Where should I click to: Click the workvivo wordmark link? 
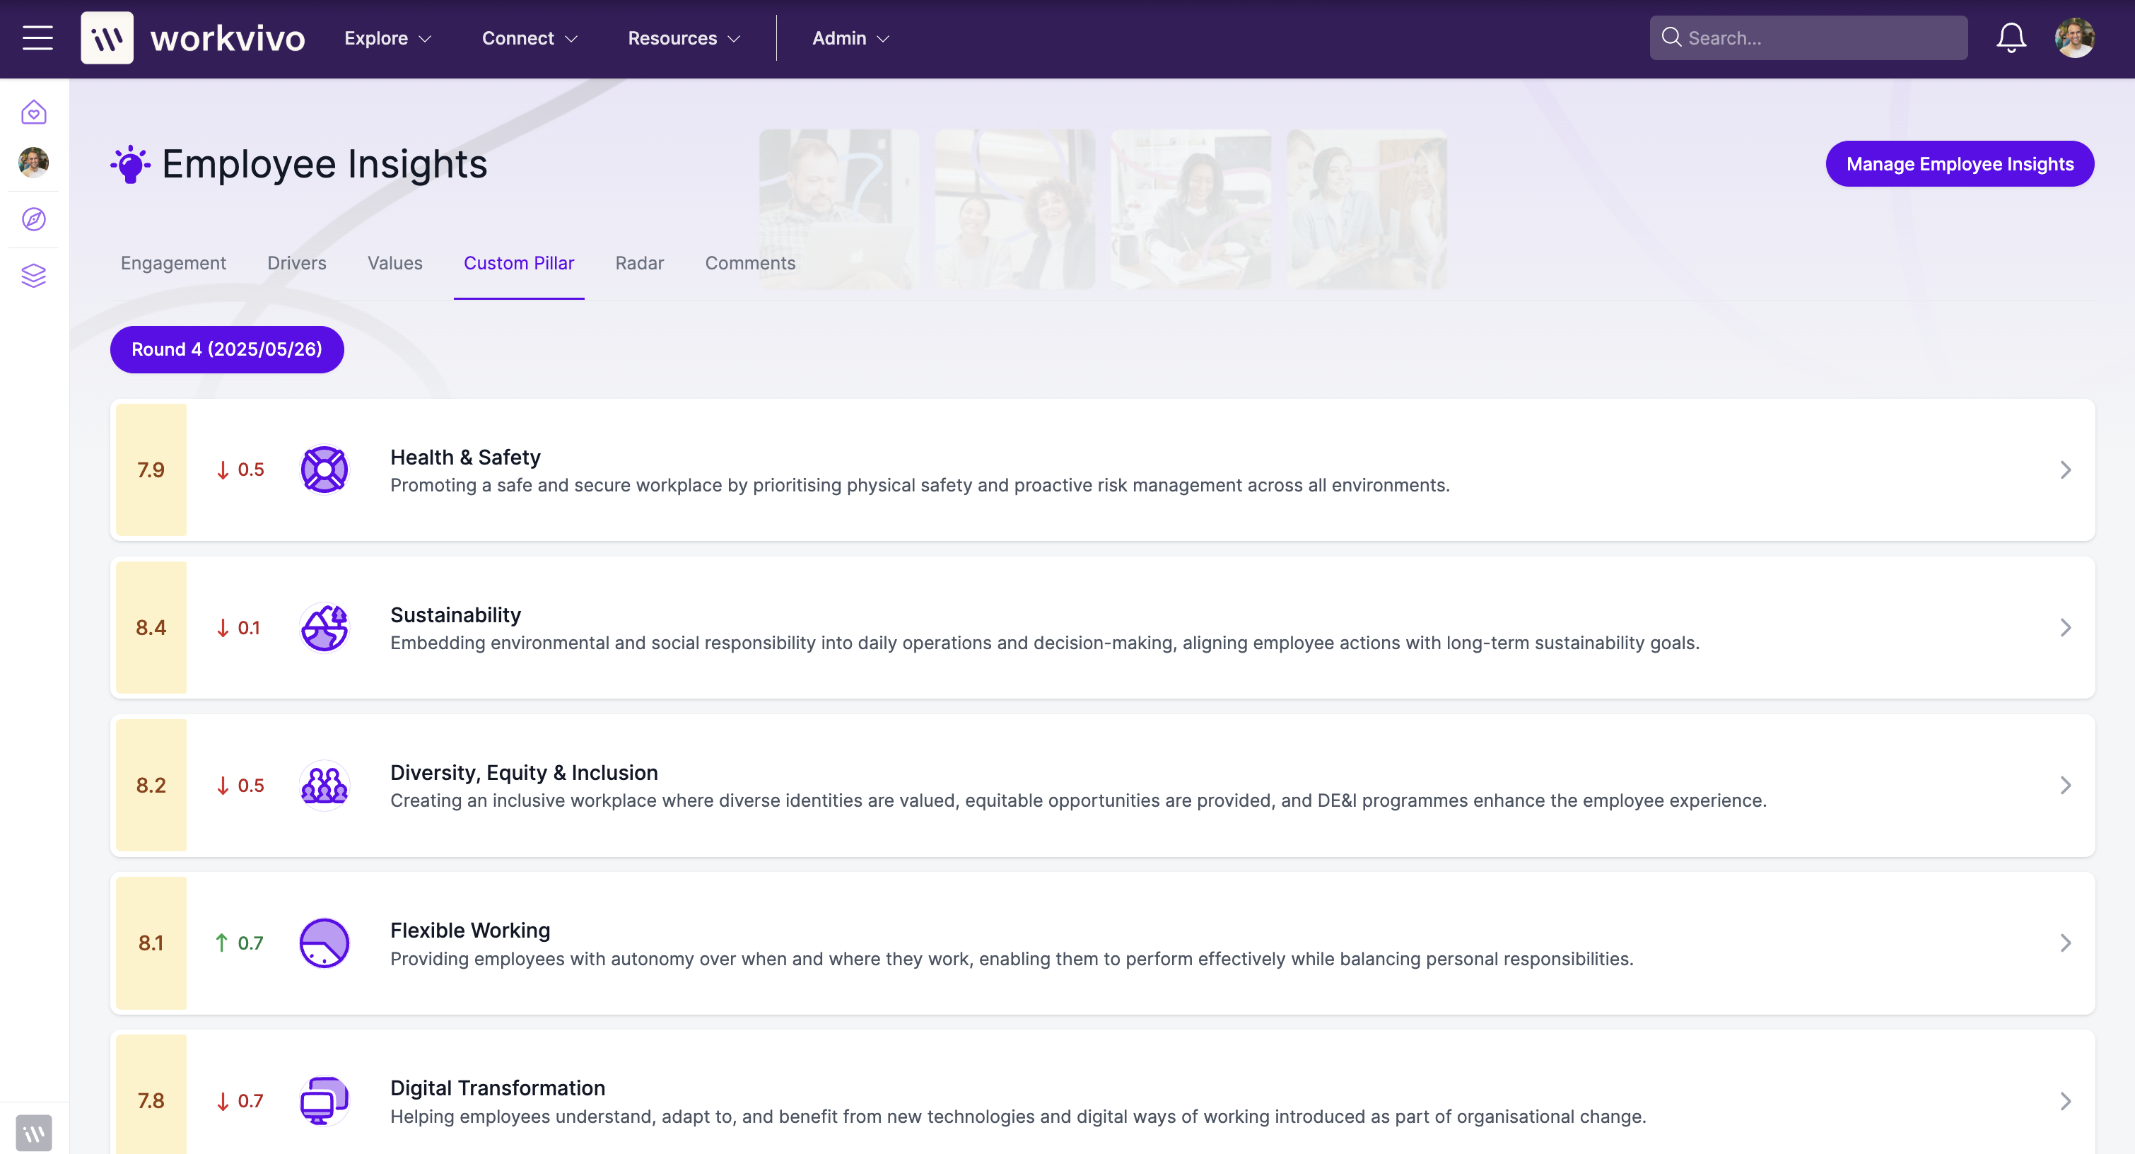coord(228,38)
